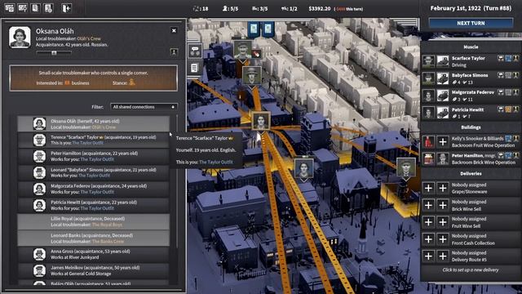The image size is (522, 294).
Task: Click the Muscle section header
Action: tap(471, 47)
